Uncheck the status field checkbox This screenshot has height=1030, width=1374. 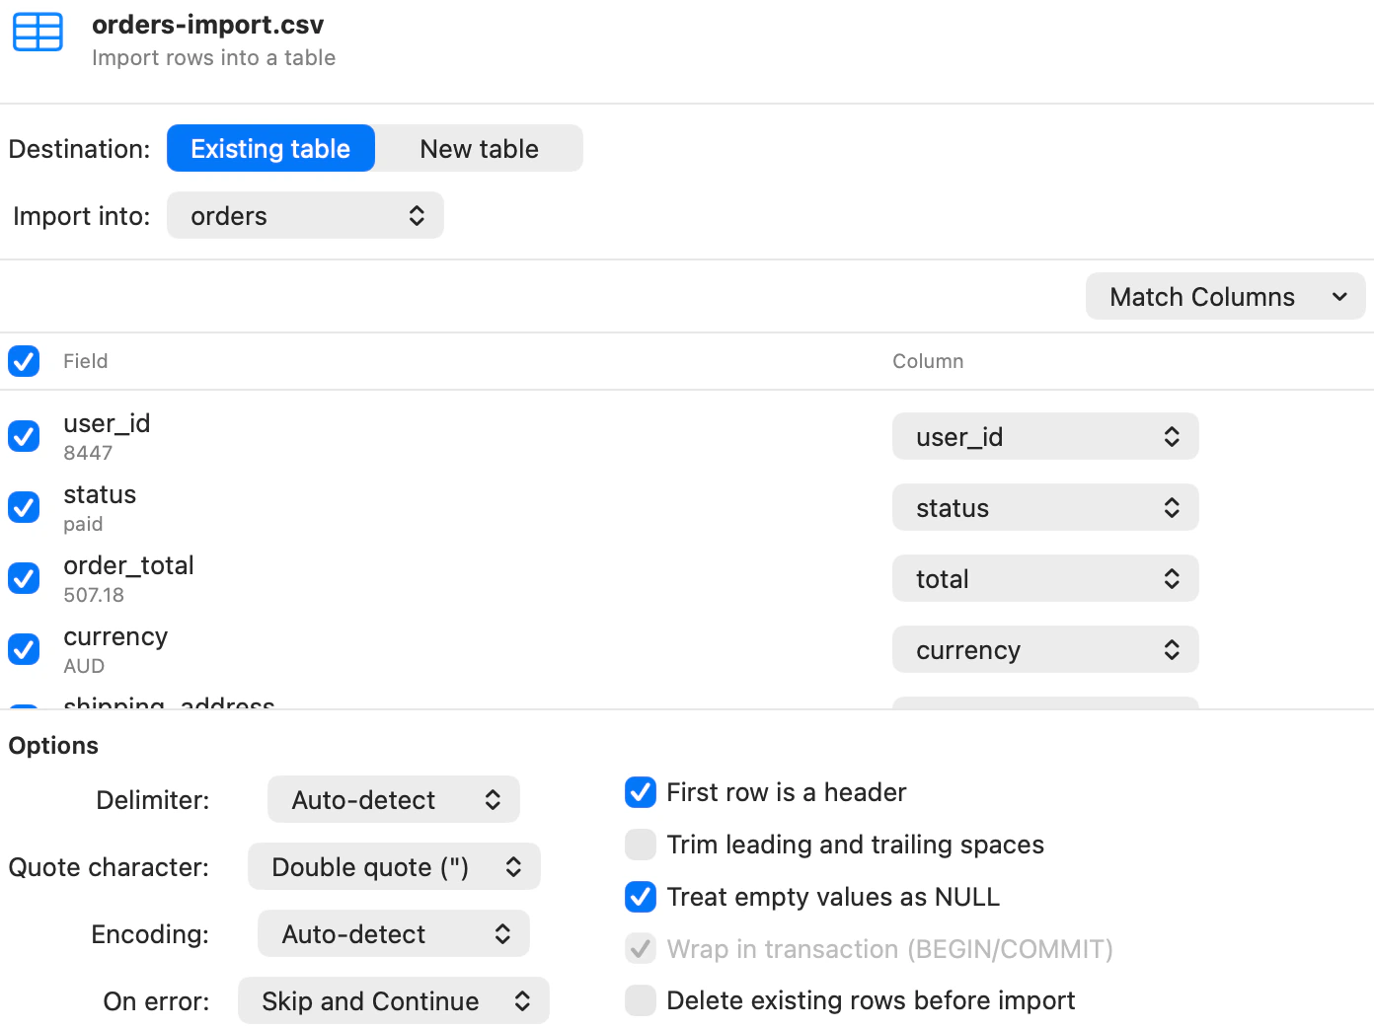tap(24, 507)
